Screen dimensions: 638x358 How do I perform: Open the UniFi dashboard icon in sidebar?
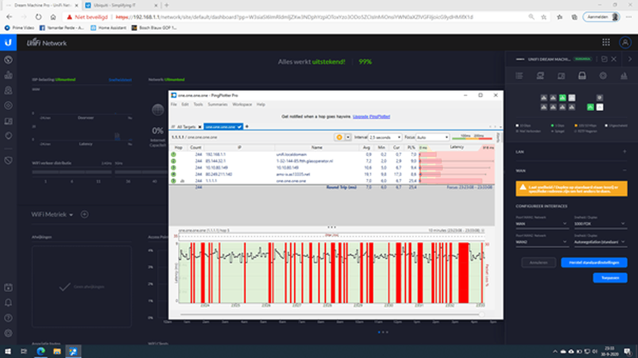8,60
